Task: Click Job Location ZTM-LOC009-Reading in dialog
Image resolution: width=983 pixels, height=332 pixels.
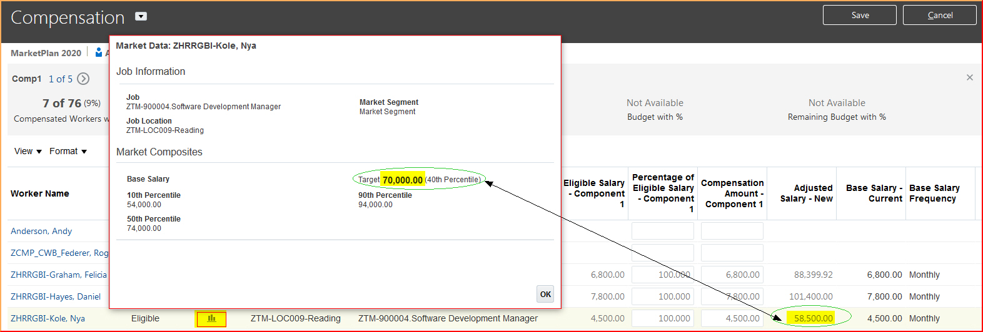Action: click(x=165, y=130)
